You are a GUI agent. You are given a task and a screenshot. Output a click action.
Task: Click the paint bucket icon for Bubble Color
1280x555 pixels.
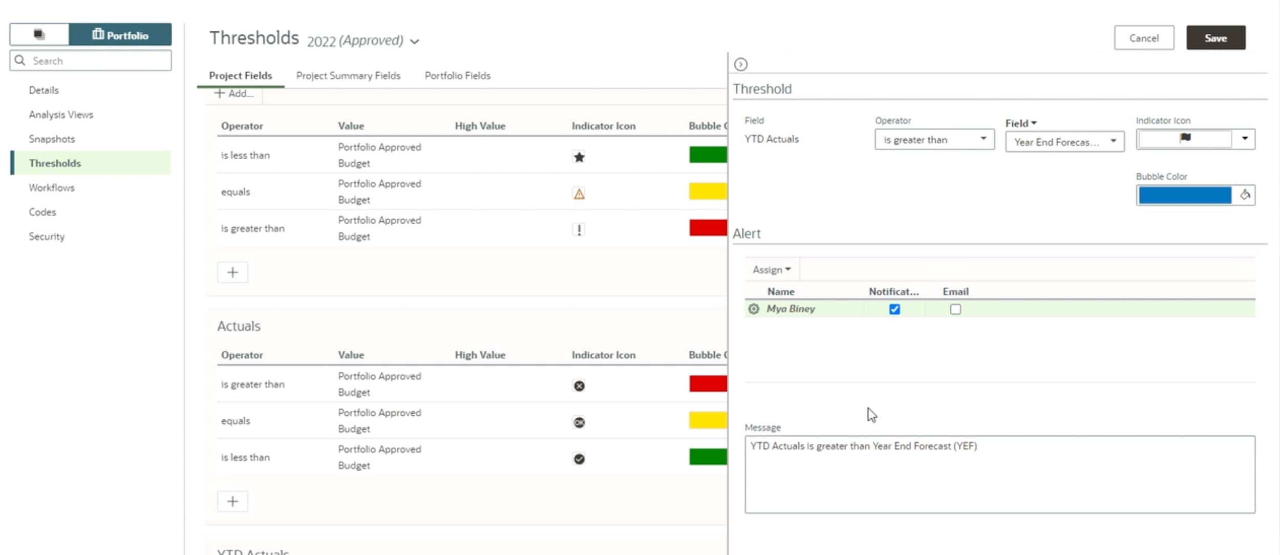[1245, 195]
